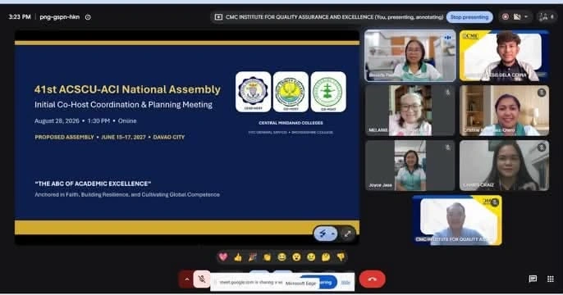Send the pink heart reaction
Screen dimensions: 563x295
click(223, 256)
